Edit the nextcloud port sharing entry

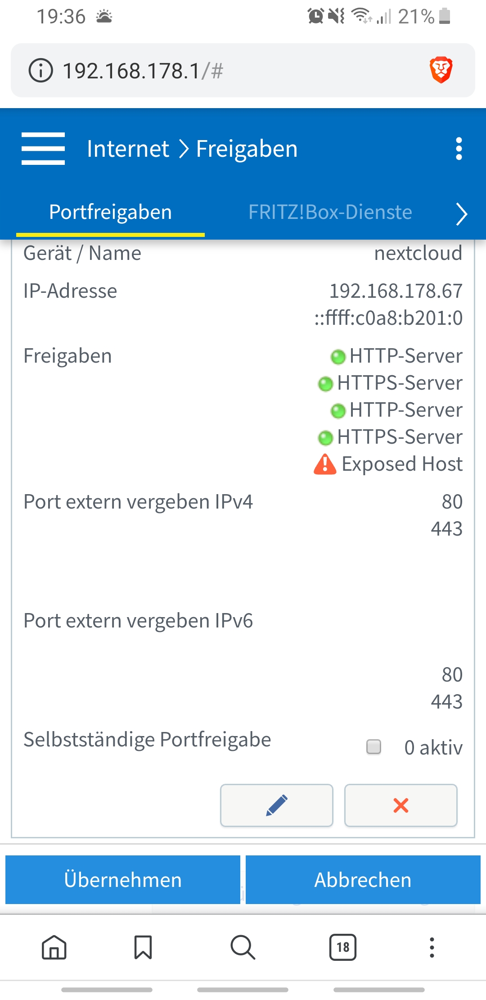coord(276,805)
